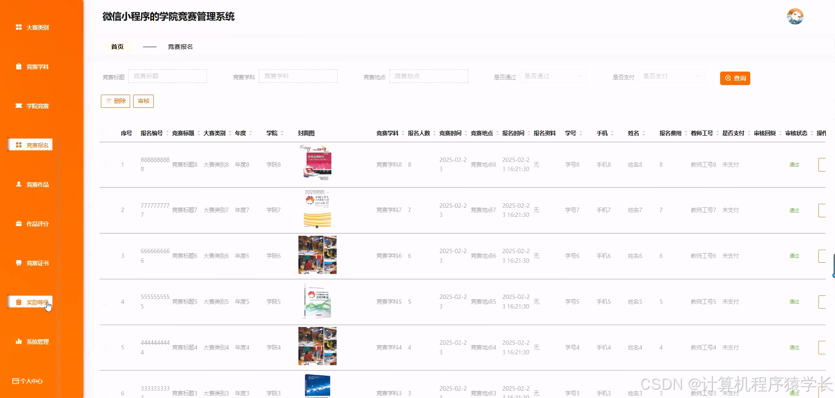Sort by 报名费用 column arrows
The width and height of the screenshot is (835, 398).
[686, 133]
